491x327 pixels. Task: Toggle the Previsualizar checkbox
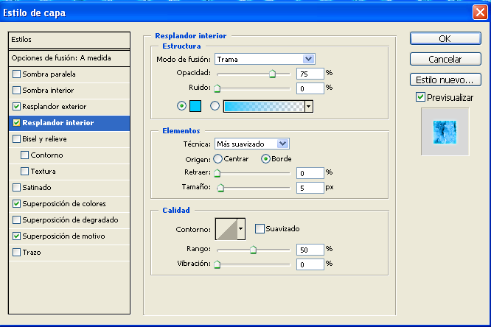coord(420,97)
